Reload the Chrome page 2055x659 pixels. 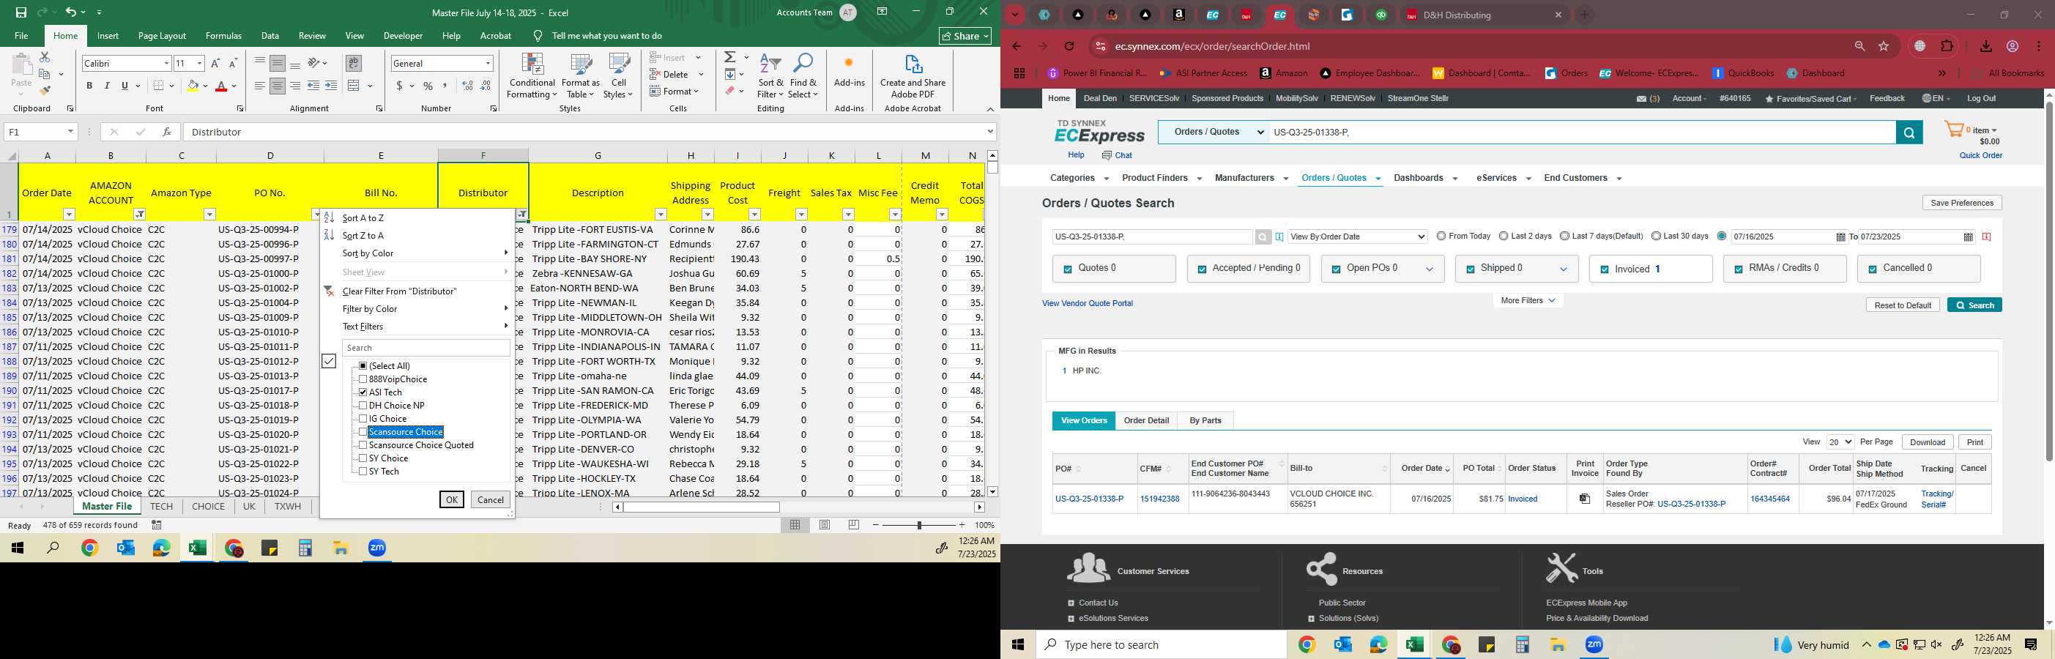click(1070, 46)
